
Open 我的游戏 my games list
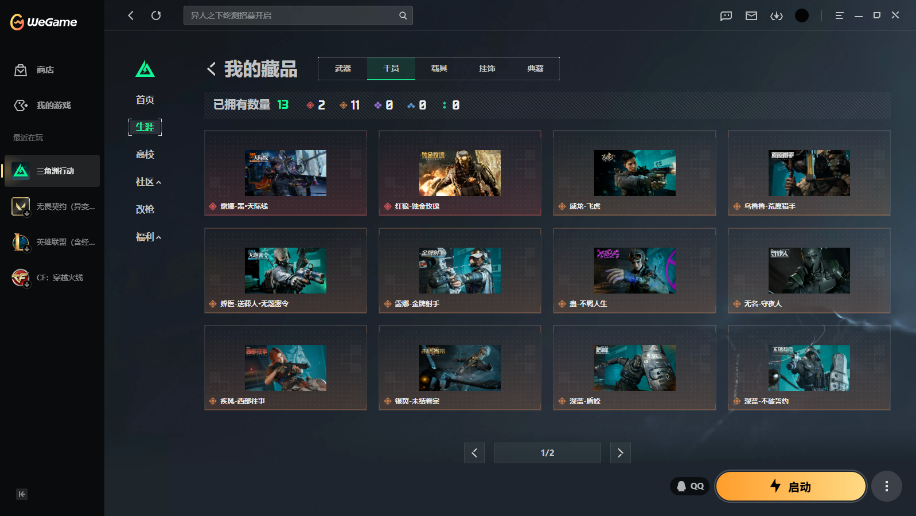tap(52, 105)
